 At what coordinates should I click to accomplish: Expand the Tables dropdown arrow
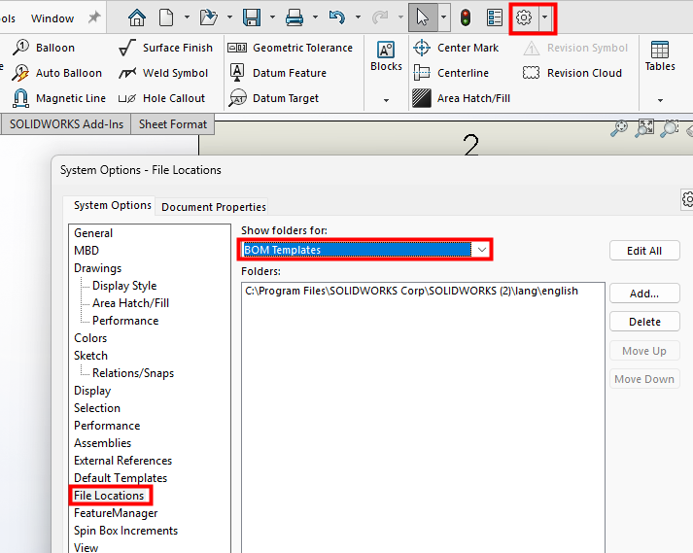(x=660, y=100)
